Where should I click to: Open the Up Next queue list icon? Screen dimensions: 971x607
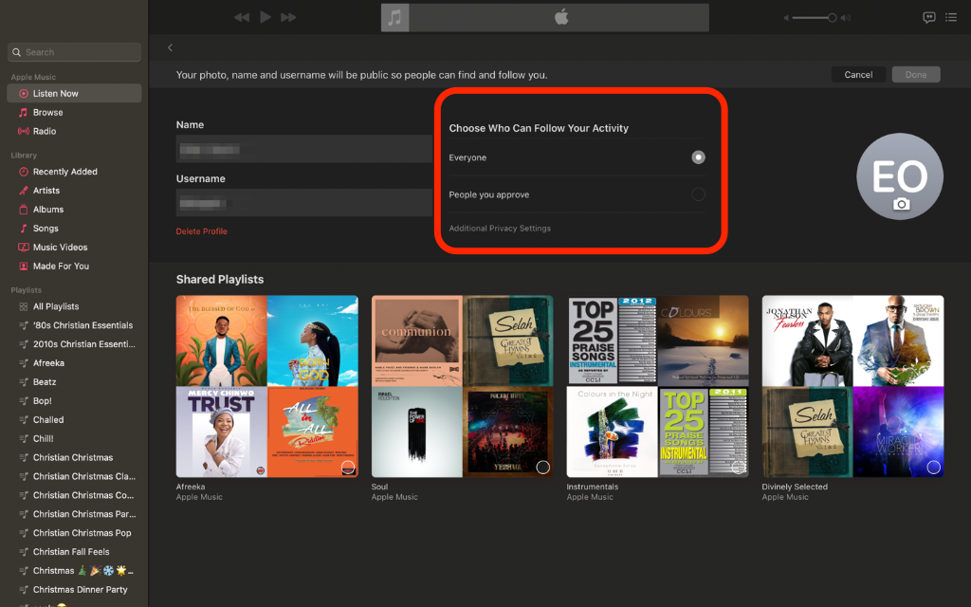[x=951, y=17]
